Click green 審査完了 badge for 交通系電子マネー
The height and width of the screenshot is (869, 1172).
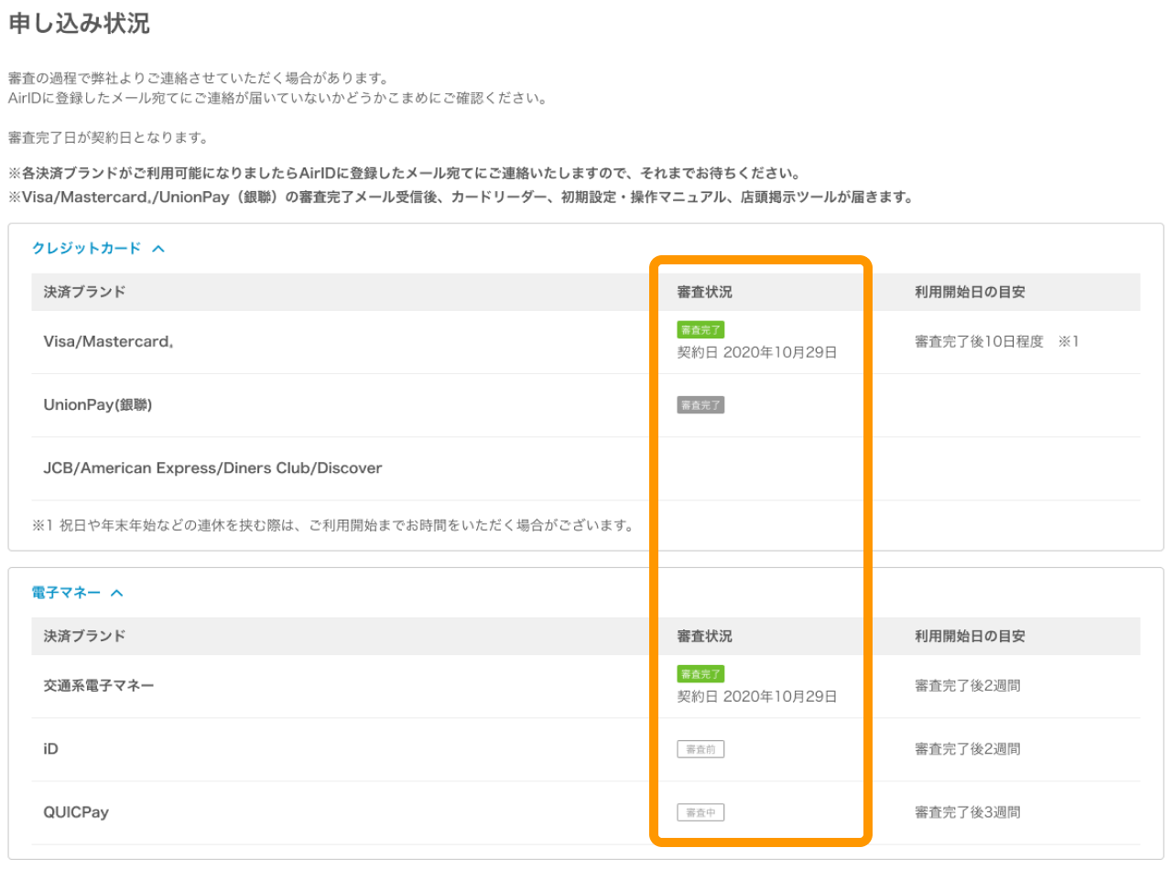(700, 674)
